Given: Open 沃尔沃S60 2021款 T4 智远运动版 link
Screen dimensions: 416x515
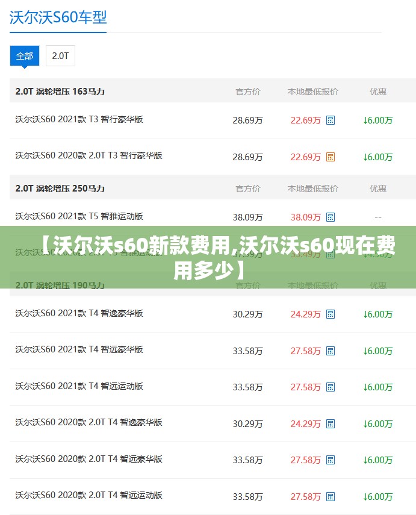Looking at the screenshot, I should point(79,386).
